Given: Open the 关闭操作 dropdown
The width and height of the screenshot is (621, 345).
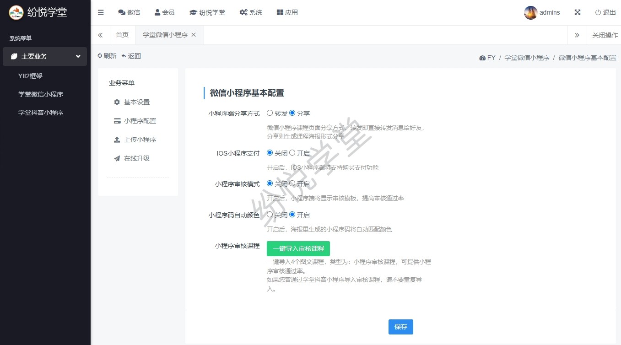Looking at the screenshot, I should pos(605,35).
